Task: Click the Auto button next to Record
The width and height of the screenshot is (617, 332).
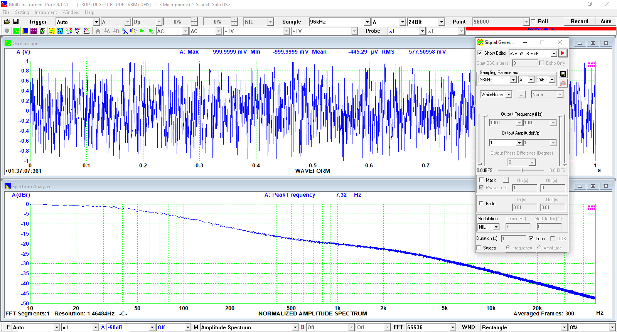Action: (606, 22)
